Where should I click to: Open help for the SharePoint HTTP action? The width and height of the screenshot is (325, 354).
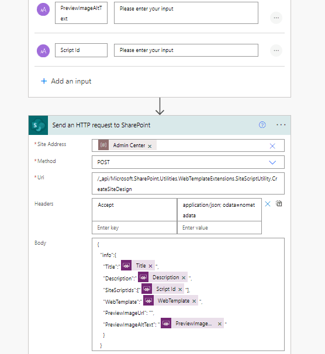click(262, 125)
